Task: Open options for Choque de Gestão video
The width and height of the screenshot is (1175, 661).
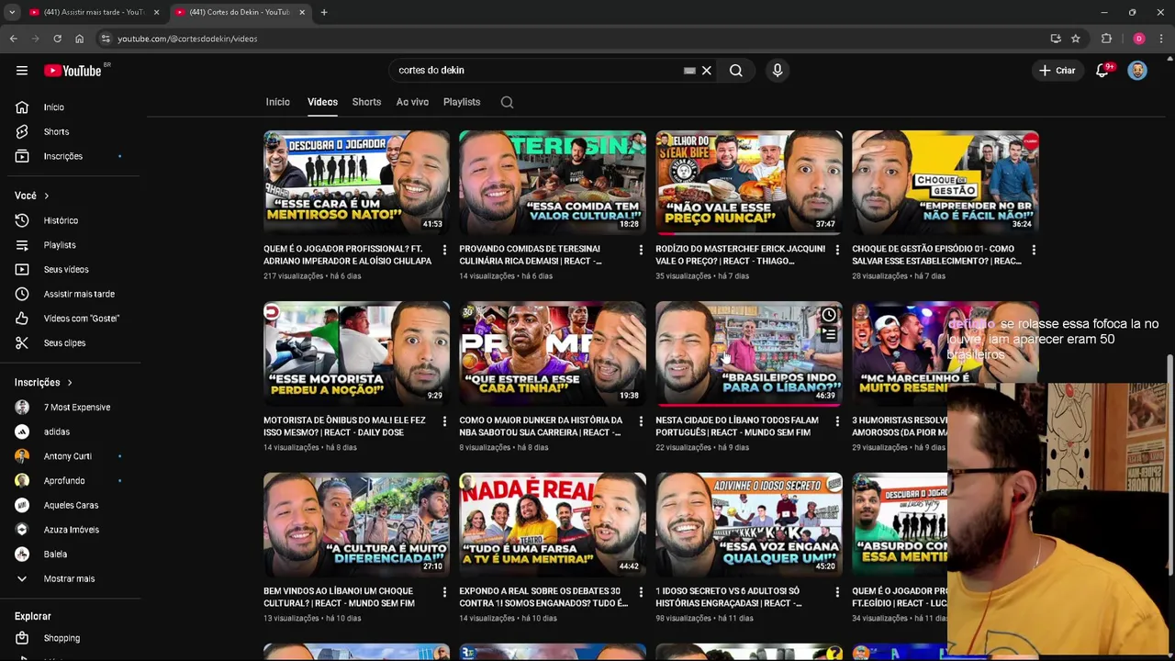Action: 1034,250
